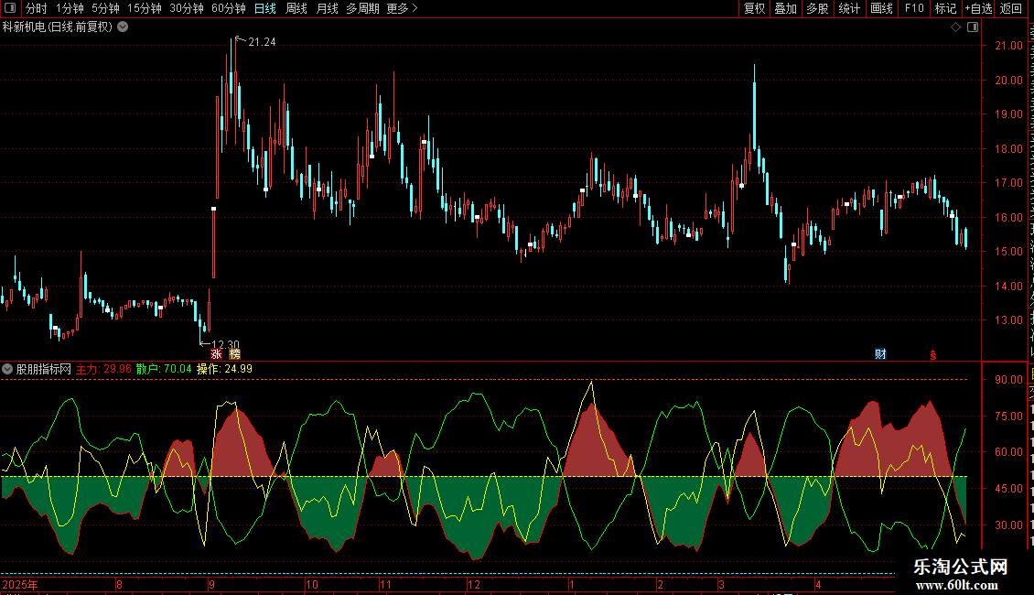This screenshot has width=1034, height=595.
Task: Click the 返回 back button
Action: (x=1011, y=8)
